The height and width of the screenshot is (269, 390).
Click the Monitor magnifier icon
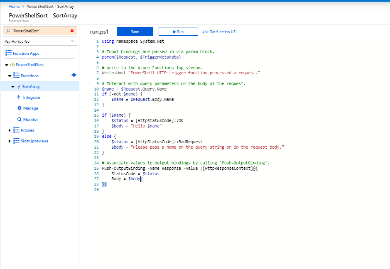click(20, 119)
